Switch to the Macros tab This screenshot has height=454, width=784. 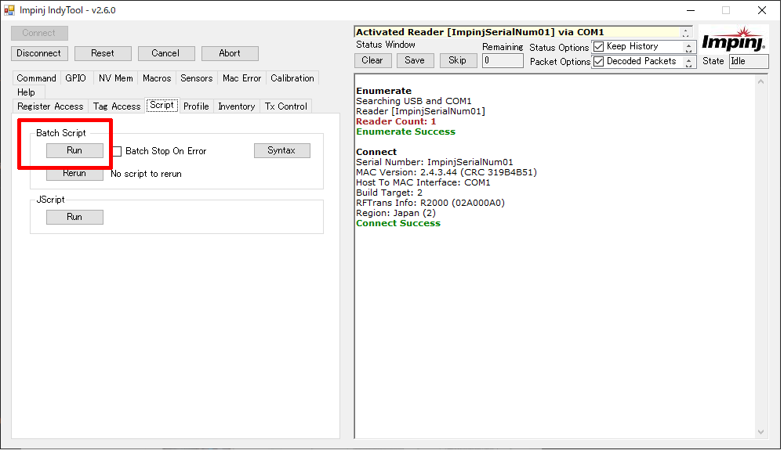point(158,78)
